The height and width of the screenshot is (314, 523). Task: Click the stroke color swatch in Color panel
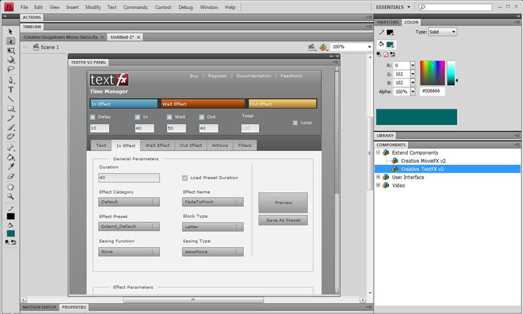[x=390, y=32]
